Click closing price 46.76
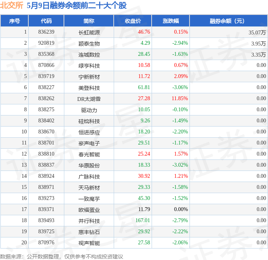 [x=144, y=32]
